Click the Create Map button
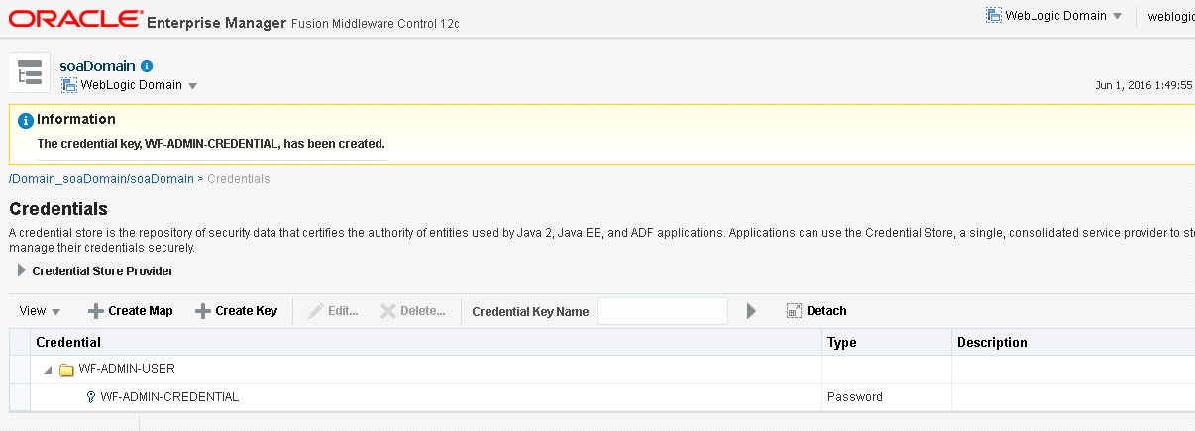The height and width of the screenshot is (431, 1195). click(x=130, y=311)
